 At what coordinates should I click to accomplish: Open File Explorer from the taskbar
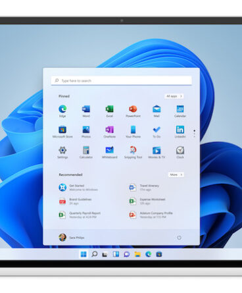(137, 254)
